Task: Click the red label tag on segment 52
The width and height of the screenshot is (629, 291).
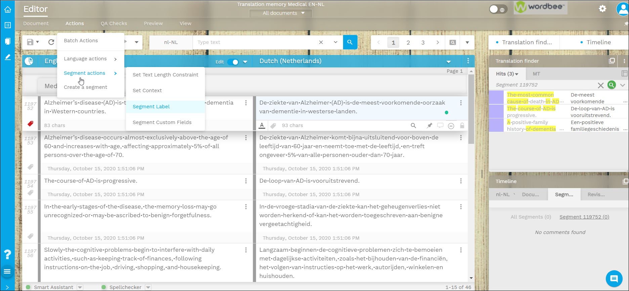Action: [30, 124]
